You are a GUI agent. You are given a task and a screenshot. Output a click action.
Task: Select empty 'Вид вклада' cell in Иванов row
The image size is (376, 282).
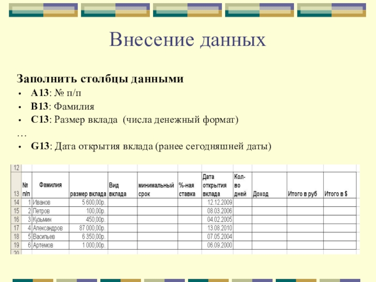click(x=123, y=202)
